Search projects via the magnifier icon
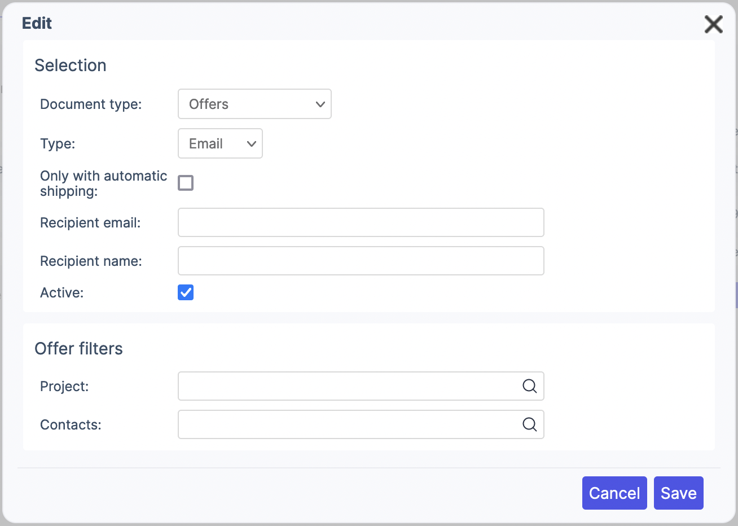 [x=529, y=386]
